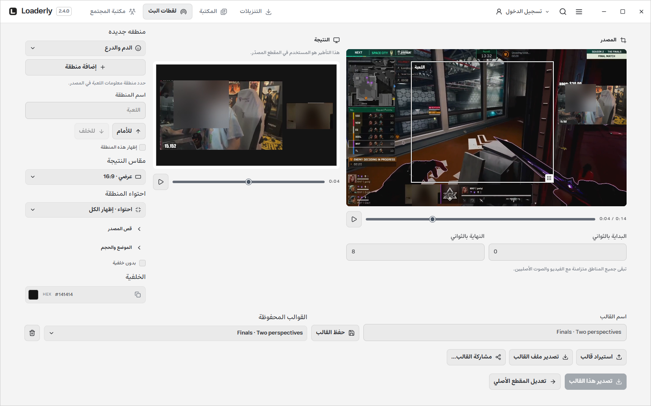Click 'إضافة منطقة' button
651x406 pixels.
(85, 67)
